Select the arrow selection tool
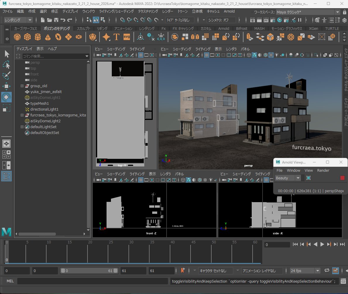The width and height of the screenshot is (348, 294). click(x=7, y=54)
